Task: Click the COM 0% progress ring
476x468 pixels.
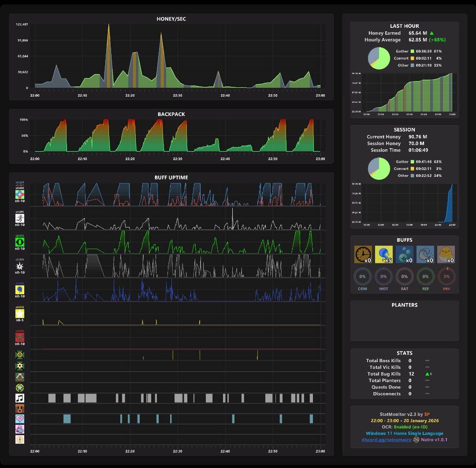Action: (362, 277)
